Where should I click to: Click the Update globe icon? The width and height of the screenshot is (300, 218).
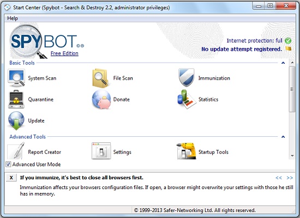point(16,120)
